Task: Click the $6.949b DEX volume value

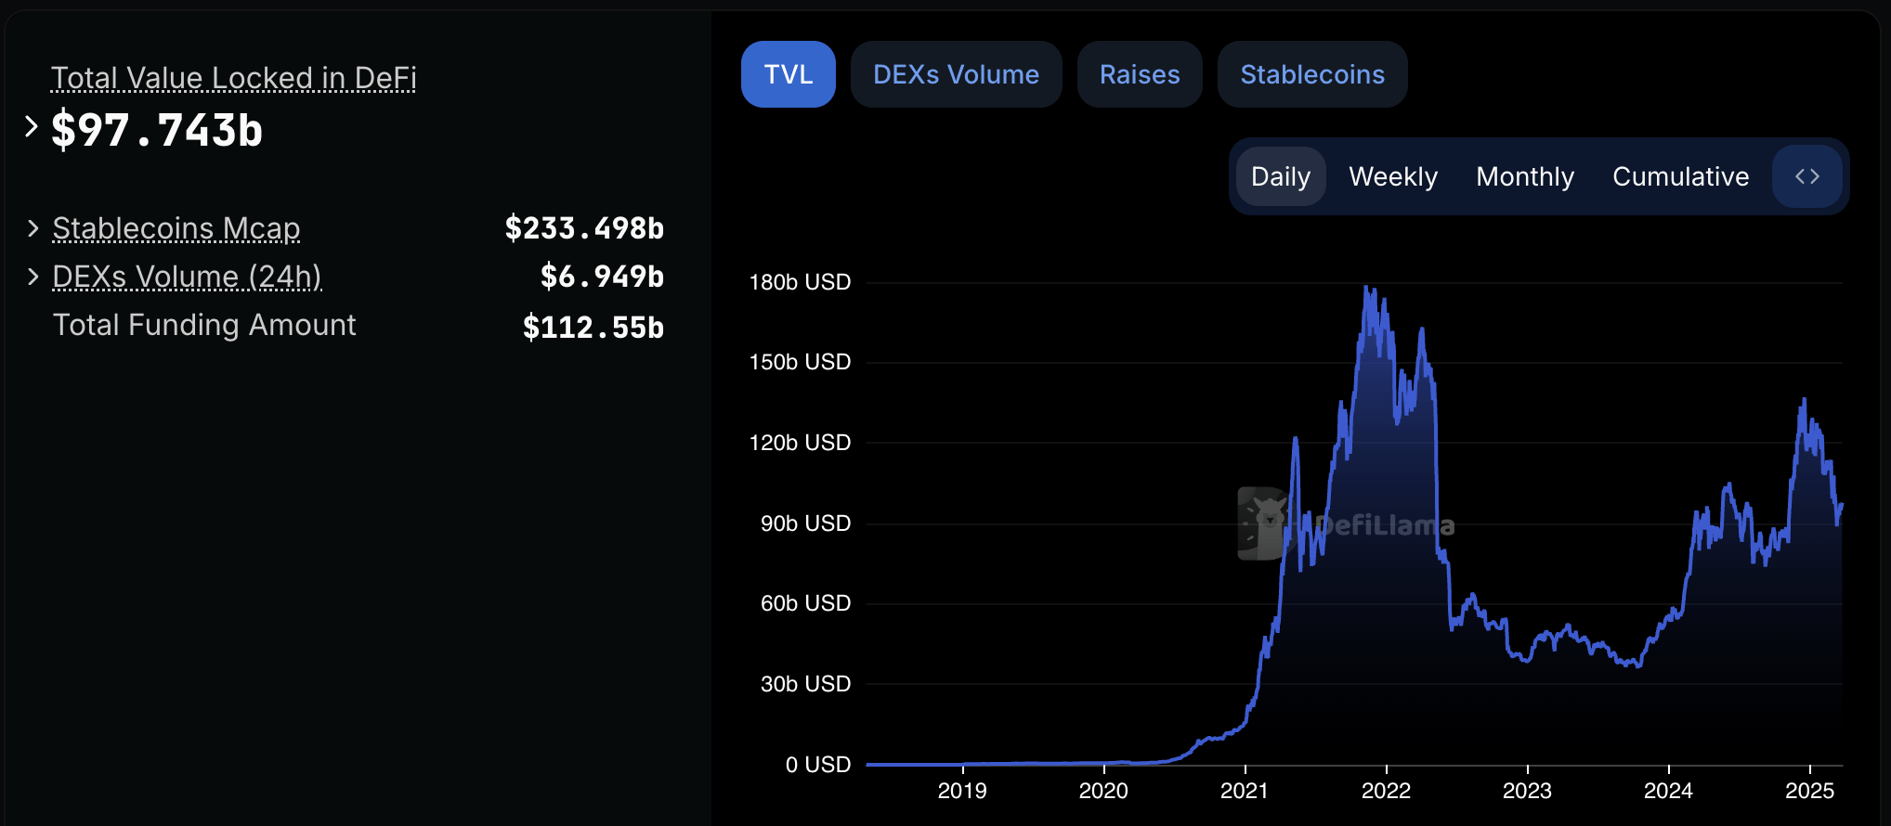Action: pyautogui.click(x=602, y=277)
